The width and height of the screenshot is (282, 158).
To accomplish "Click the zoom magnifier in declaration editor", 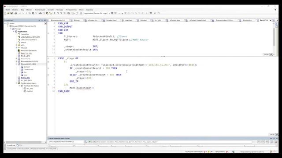I will click(x=271, y=54).
